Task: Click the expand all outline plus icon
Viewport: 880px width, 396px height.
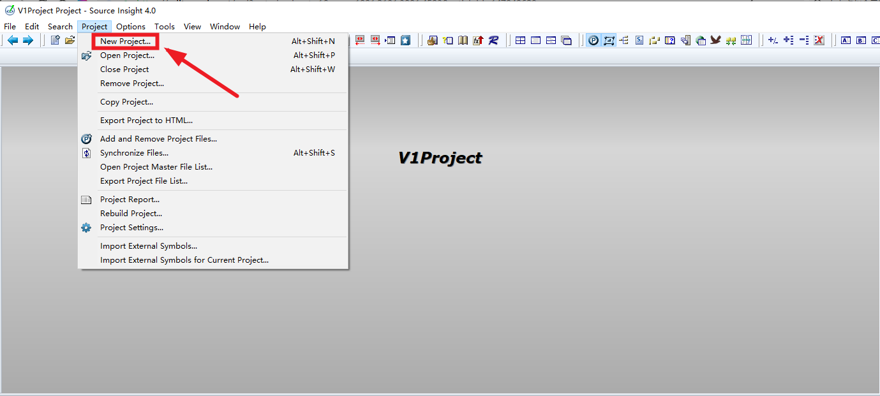Action: 788,40
